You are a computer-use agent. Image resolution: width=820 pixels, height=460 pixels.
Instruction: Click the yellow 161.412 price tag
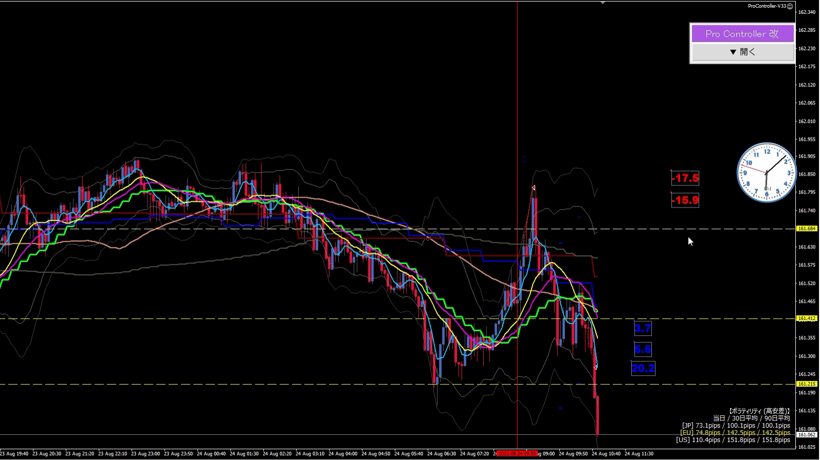[x=807, y=318]
